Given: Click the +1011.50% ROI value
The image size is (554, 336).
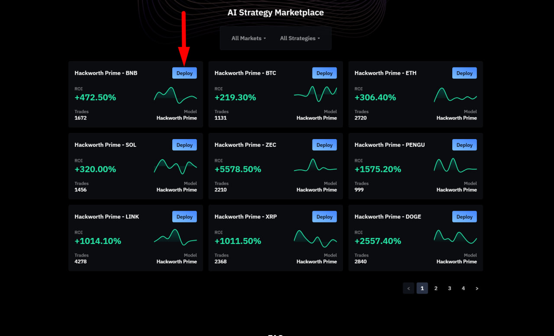Looking at the screenshot, I should pos(238,241).
